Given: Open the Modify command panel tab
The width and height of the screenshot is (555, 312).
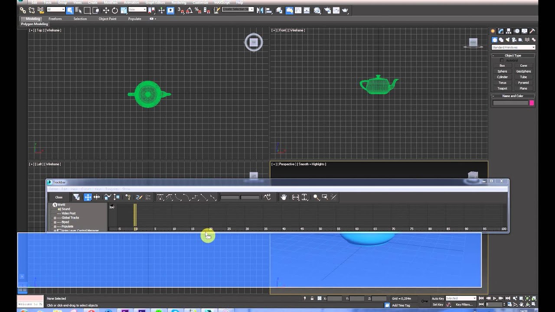Looking at the screenshot, I should pyautogui.click(x=500, y=31).
